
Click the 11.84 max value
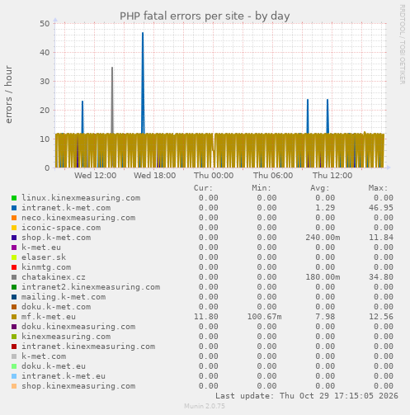click(x=381, y=238)
